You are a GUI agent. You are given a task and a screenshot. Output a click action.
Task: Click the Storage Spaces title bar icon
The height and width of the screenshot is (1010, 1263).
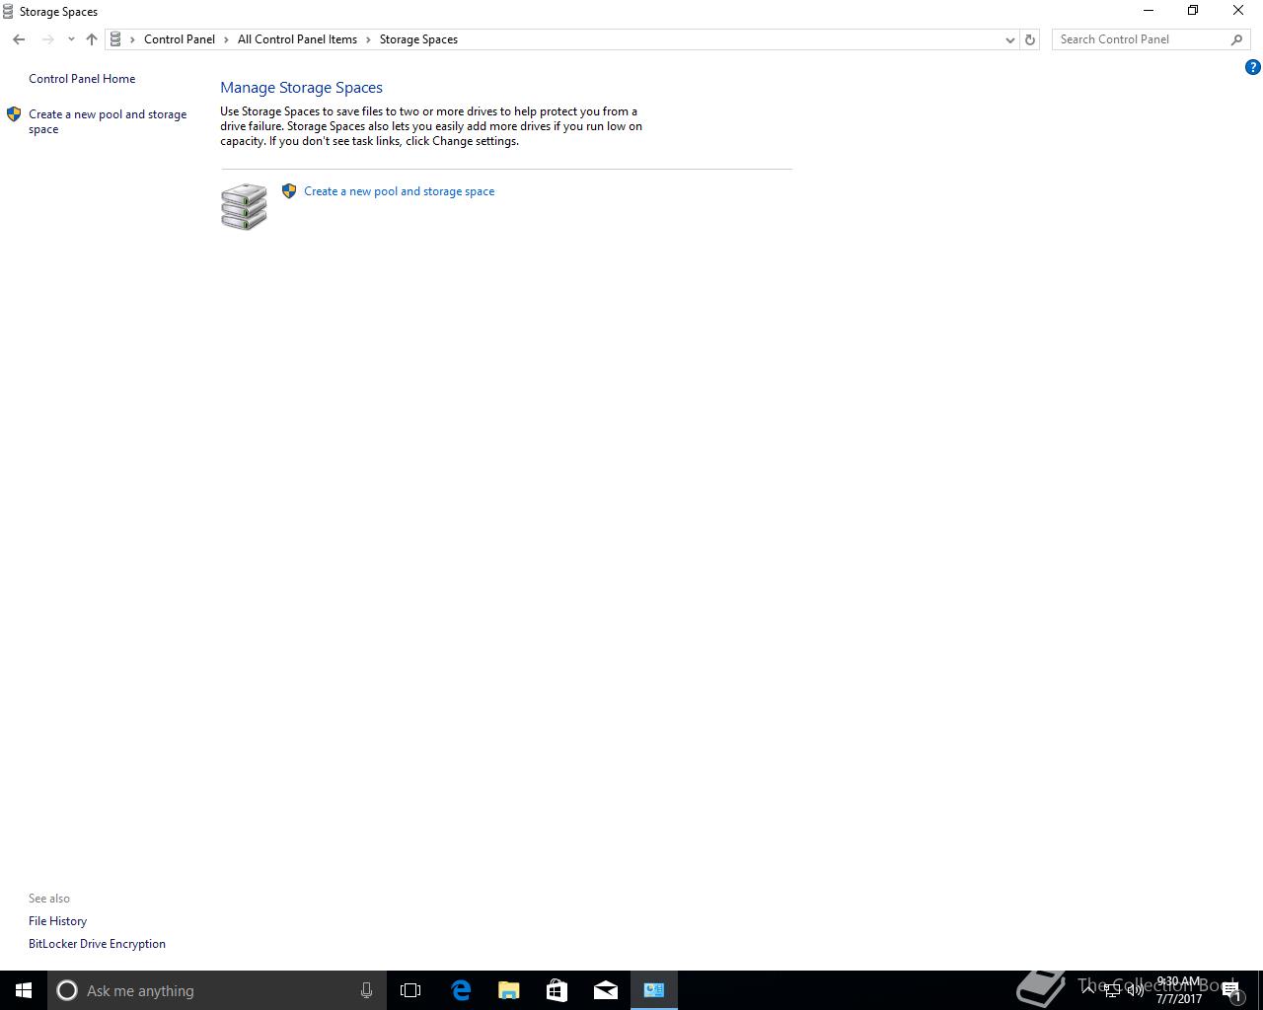(x=8, y=12)
